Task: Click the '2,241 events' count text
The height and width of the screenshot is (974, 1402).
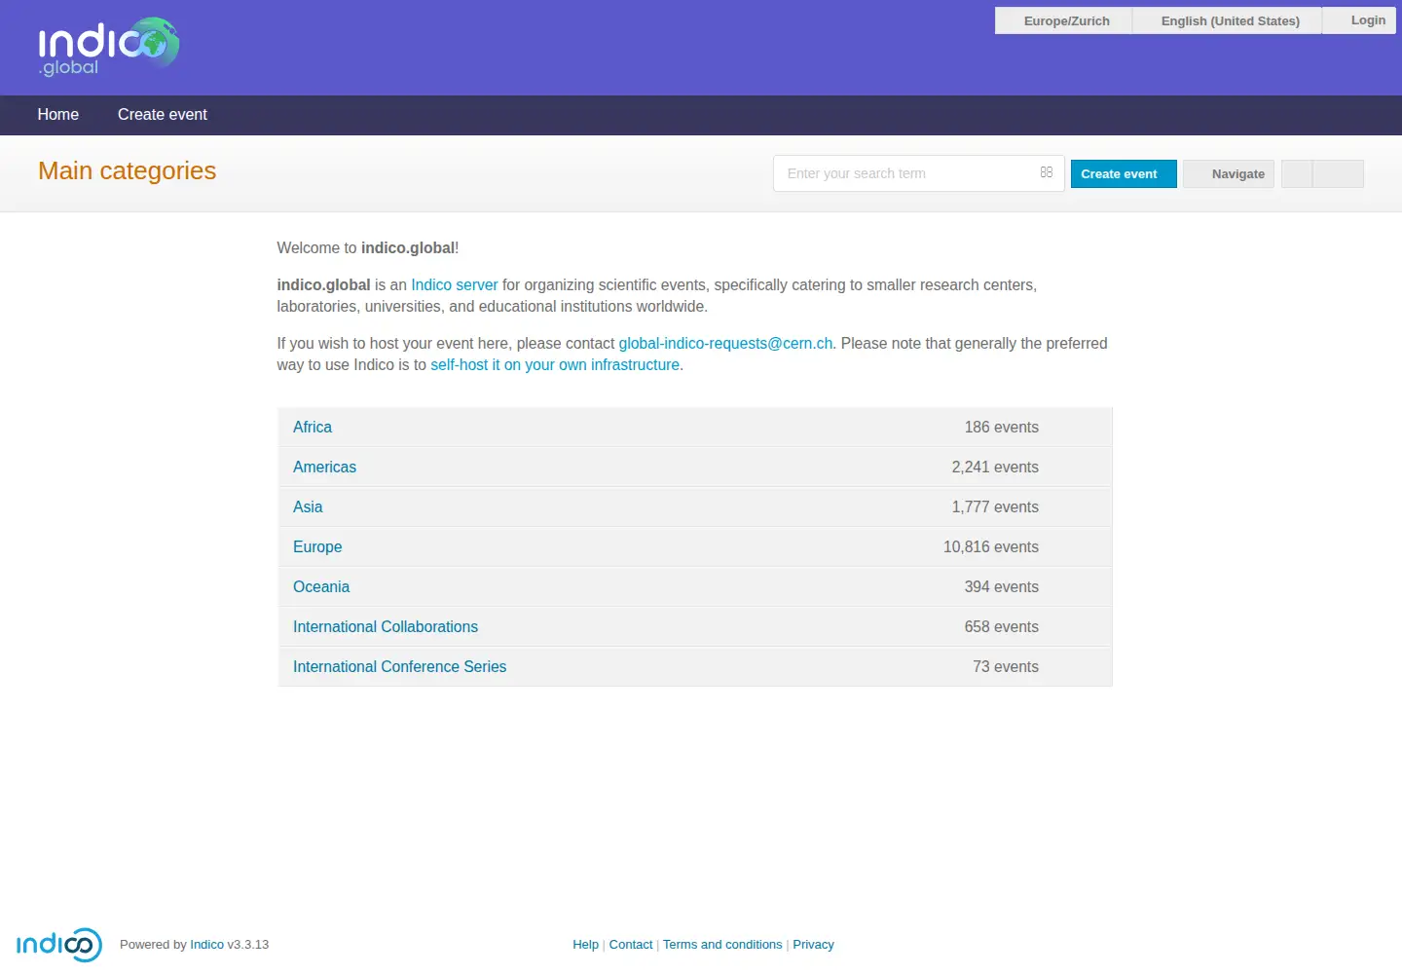Action: point(995,468)
